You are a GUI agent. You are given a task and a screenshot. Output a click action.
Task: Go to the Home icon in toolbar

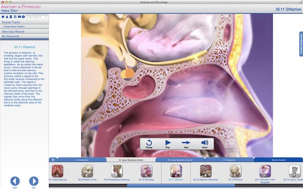(3, 17)
